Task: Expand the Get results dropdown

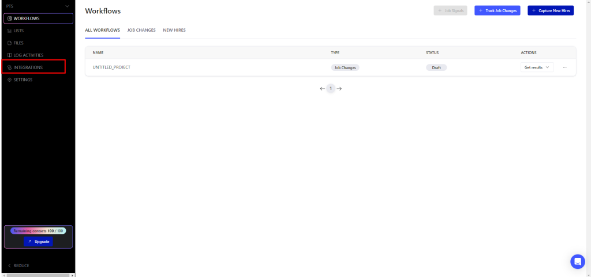Action: click(537, 67)
